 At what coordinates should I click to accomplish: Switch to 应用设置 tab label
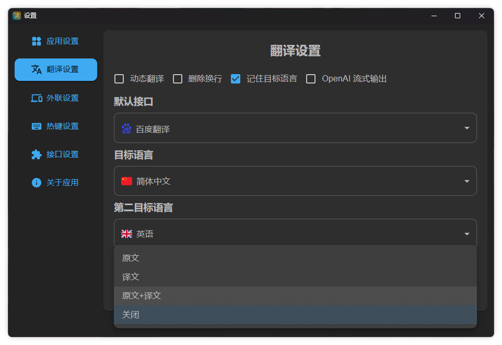tap(63, 41)
